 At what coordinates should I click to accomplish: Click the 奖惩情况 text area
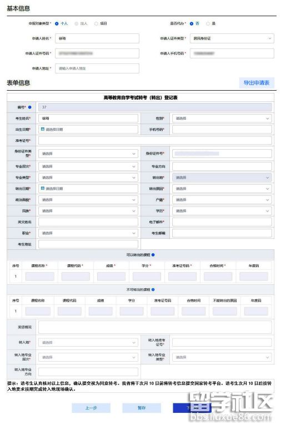(155, 327)
